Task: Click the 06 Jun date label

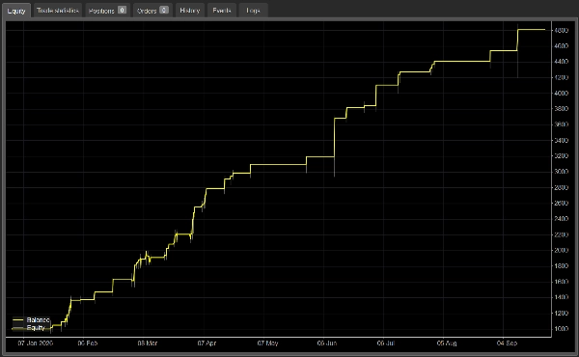Action: pos(327,343)
